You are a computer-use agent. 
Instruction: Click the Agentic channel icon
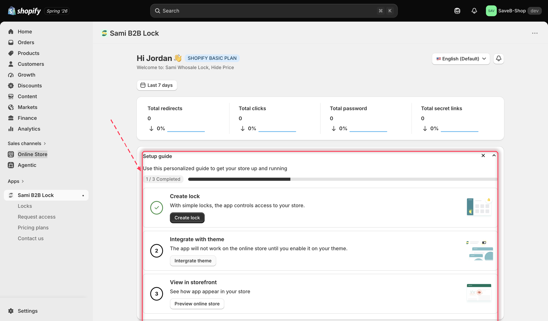(11, 165)
